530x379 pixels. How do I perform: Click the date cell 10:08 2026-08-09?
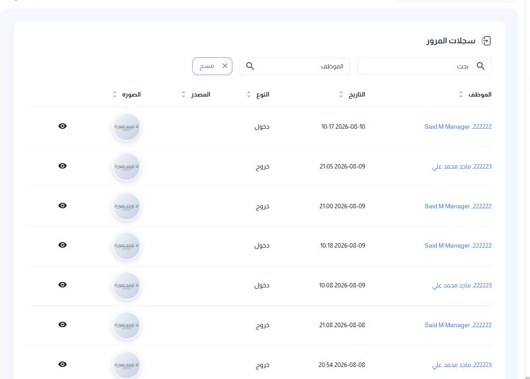[x=342, y=285]
